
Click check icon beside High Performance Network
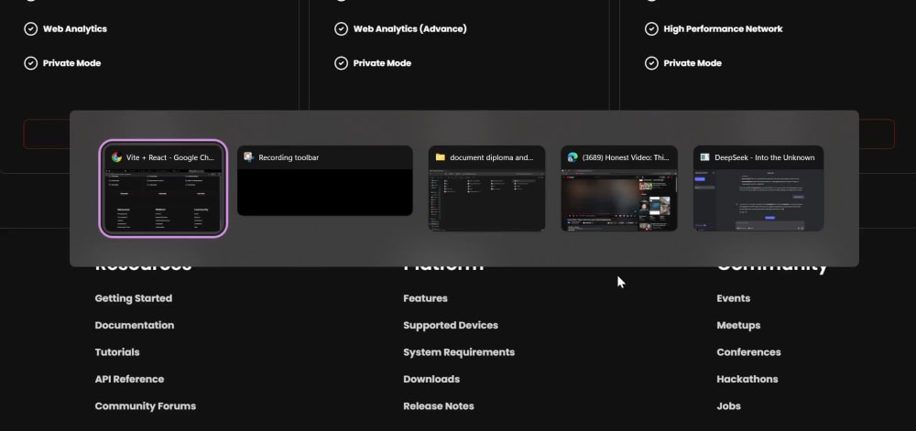tap(651, 28)
